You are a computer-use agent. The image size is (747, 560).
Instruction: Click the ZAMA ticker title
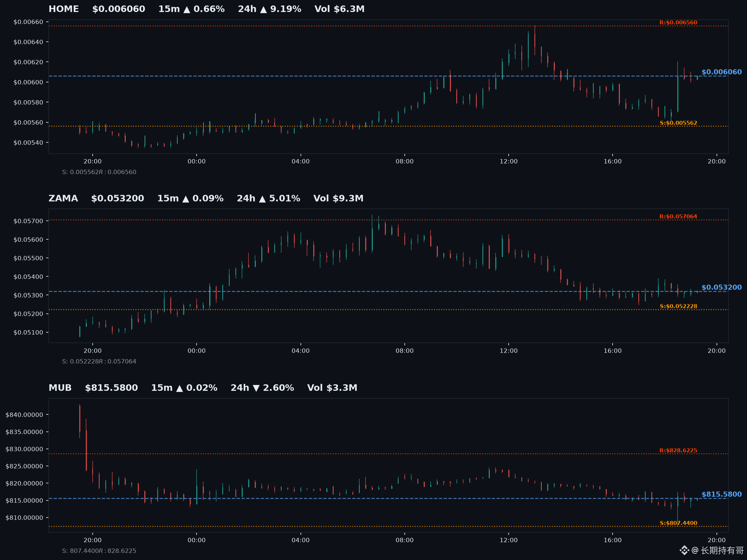(x=63, y=198)
